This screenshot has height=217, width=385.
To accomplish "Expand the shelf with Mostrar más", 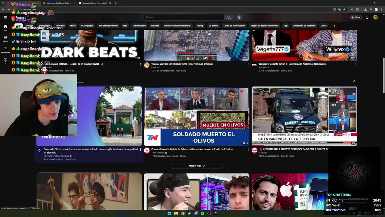I will pos(197,166).
